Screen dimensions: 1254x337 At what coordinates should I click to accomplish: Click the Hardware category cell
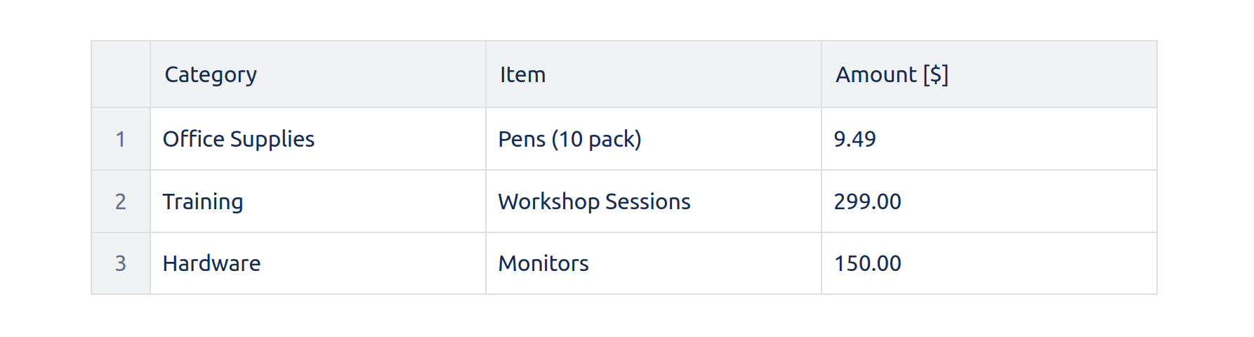(211, 263)
